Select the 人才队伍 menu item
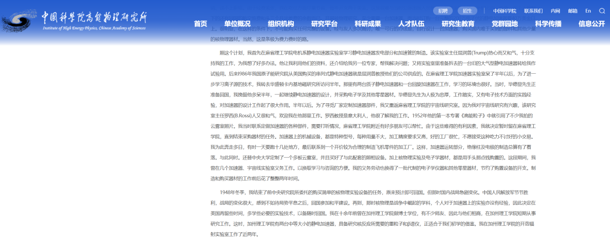 pos(412,24)
